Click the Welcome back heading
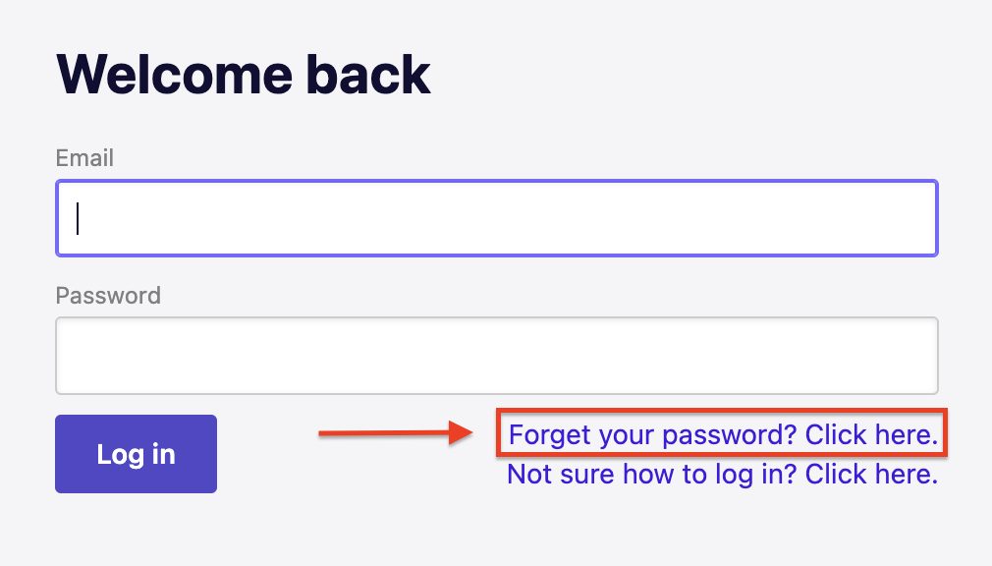Screen dimensions: 992x566 245,73
